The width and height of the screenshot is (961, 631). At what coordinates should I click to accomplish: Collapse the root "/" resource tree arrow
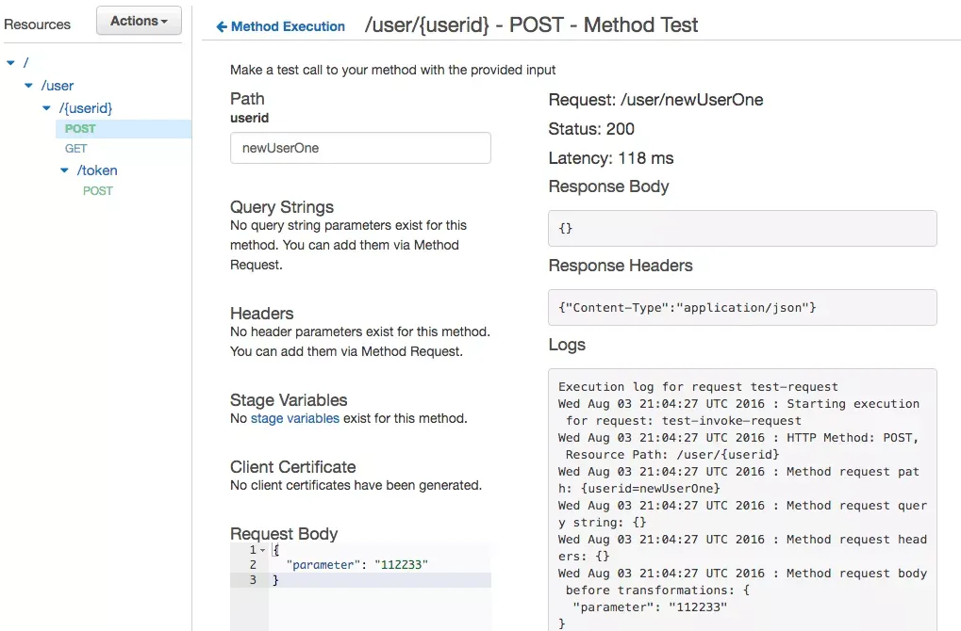[x=10, y=63]
